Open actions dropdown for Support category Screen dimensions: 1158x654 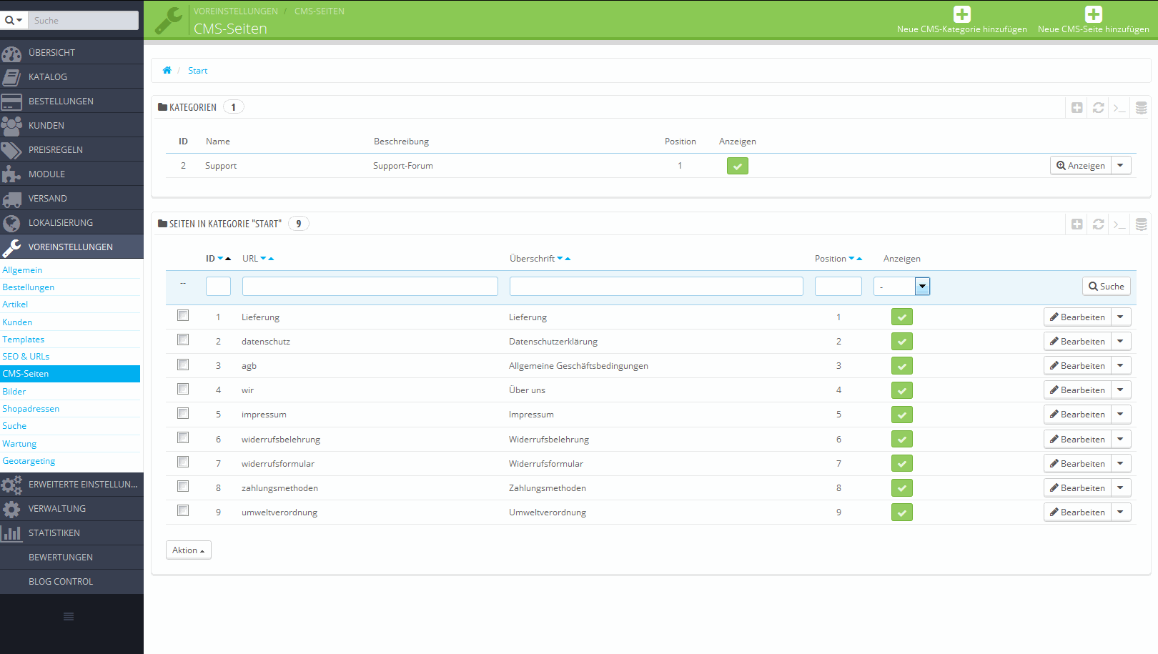[1121, 166]
